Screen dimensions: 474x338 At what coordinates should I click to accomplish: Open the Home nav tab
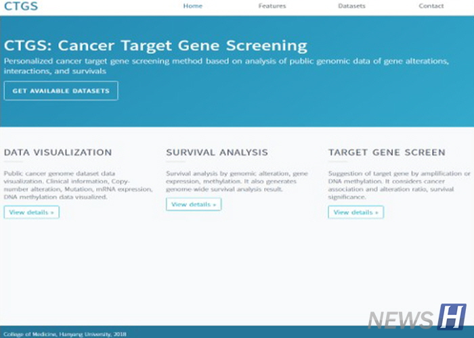pyautogui.click(x=192, y=6)
